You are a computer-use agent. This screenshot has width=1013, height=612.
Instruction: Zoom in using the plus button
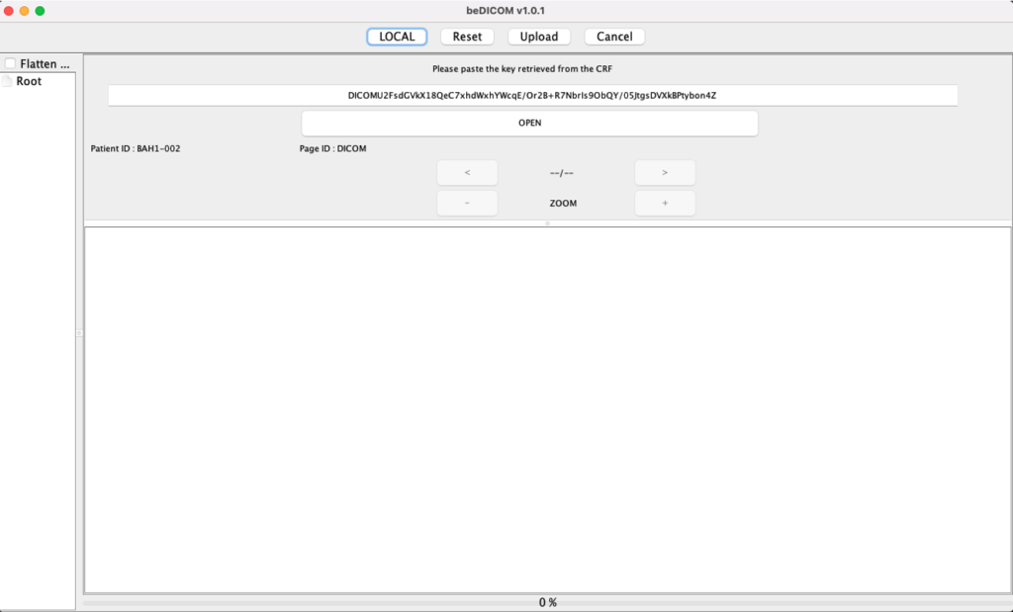coord(665,203)
